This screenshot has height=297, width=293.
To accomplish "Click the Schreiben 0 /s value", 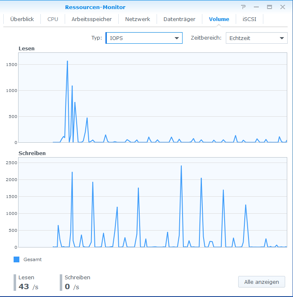I will 72,287.
